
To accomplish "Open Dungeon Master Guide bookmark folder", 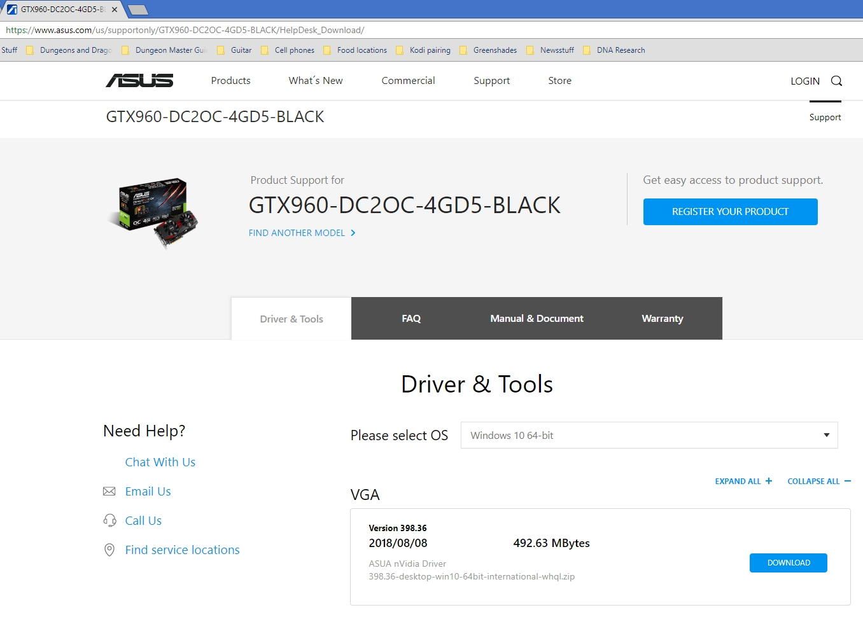I will (164, 50).
